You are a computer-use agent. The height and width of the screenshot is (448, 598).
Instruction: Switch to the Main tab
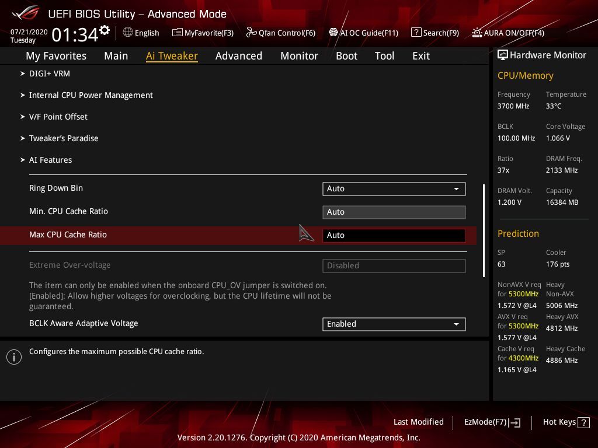[x=116, y=56]
